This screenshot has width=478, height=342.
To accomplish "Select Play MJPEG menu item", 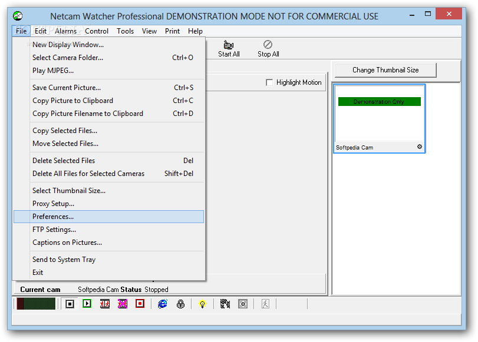I will tap(109, 71).
